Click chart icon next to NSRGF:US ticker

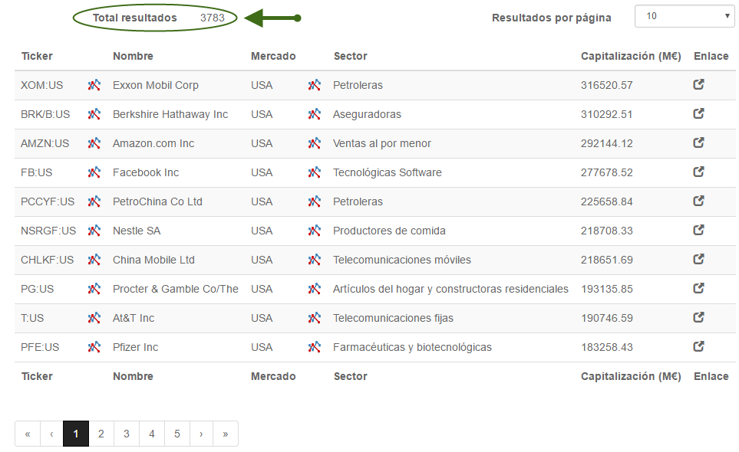(94, 231)
